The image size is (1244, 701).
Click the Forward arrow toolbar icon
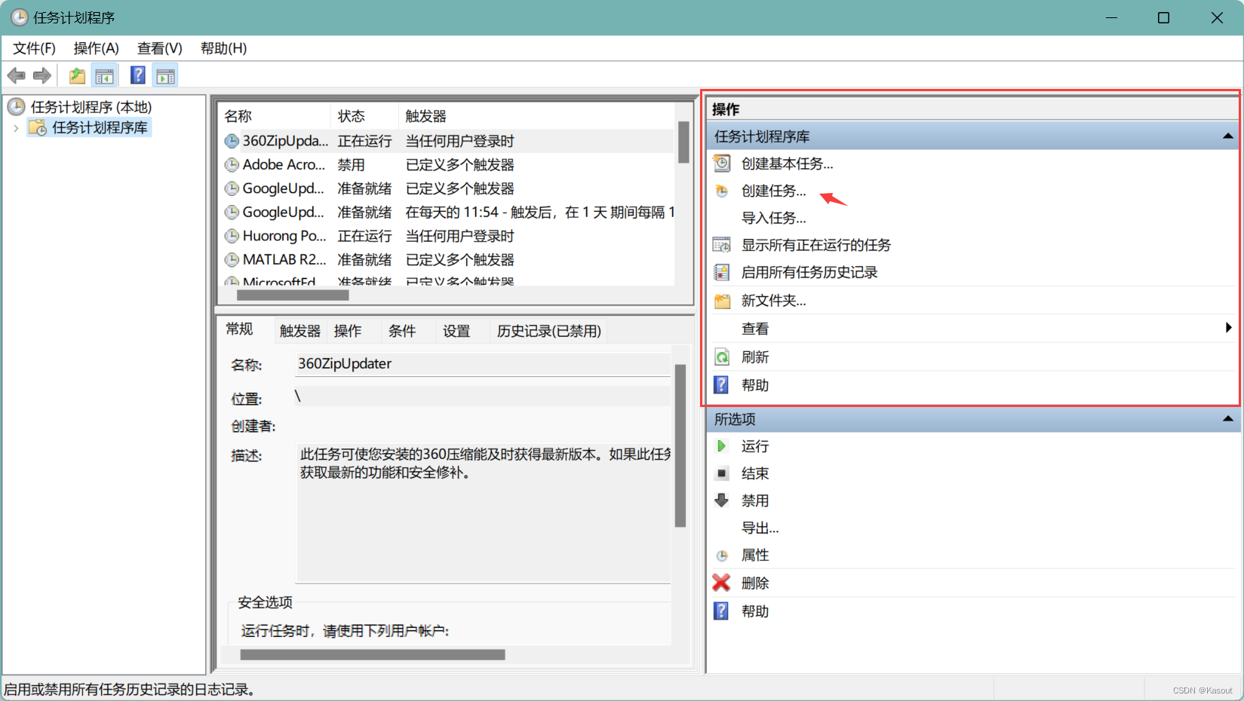pyautogui.click(x=42, y=75)
